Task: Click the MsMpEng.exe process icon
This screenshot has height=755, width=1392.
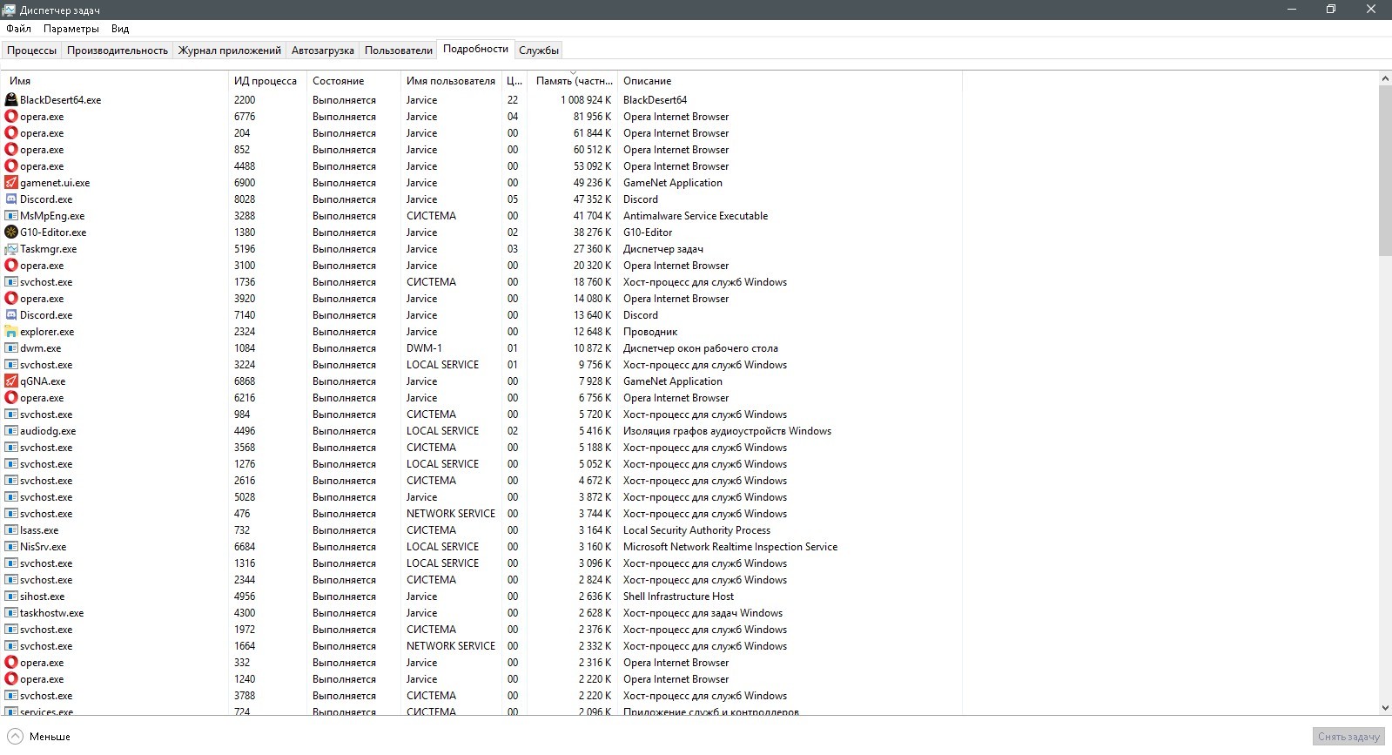Action: click(11, 215)
